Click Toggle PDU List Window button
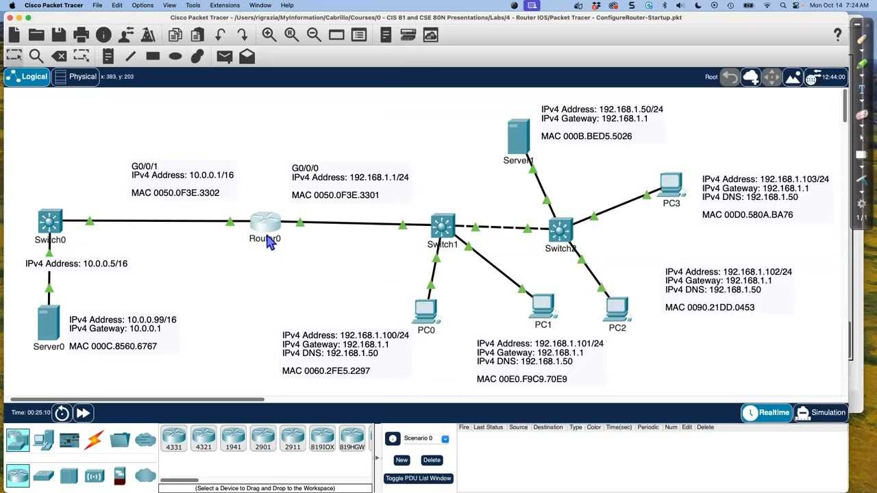Screen dimensions: 877x493 coord(418,479)
